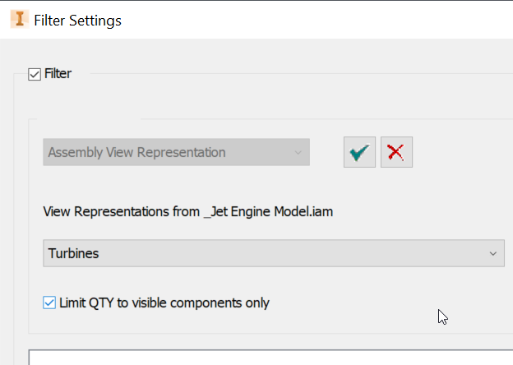Image resolution: width=513 pixels, height=365 pixels.
Task: Click empty title bar area right of Filter Settings
Action: tap(329, 20)
